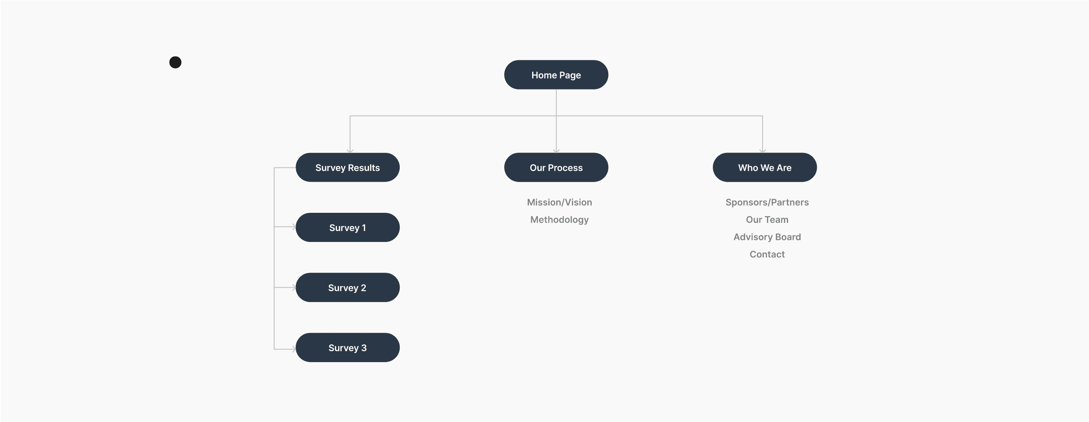Click the Home Page node

(x=556, y=75)
